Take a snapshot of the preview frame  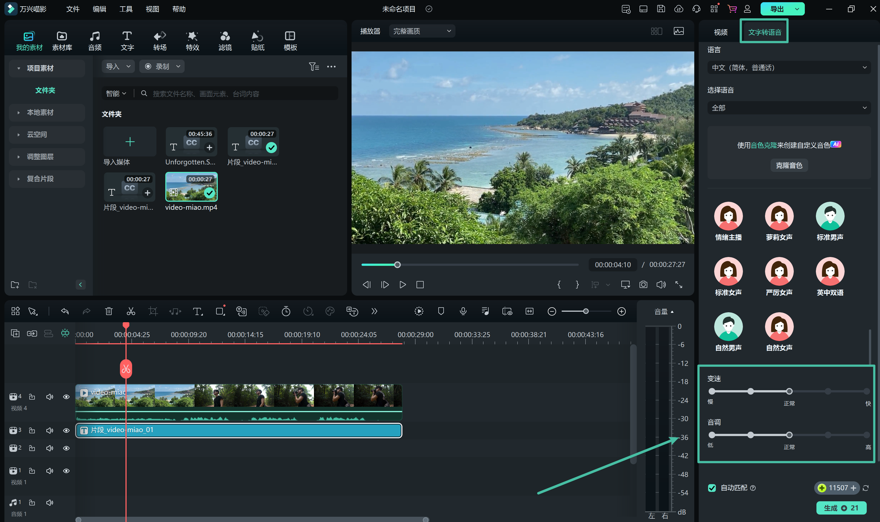pyautogui.click(x=643, y=285)
